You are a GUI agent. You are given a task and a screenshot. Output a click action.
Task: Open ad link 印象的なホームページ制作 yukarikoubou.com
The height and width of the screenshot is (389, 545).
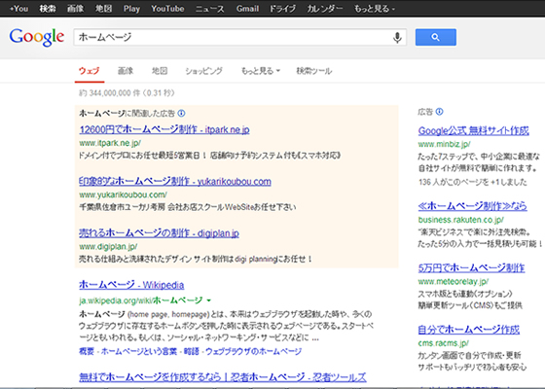[175, 181]
